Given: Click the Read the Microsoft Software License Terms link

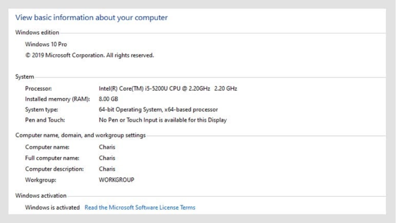Looking at the screenshot, I should [x=140, y=207].
